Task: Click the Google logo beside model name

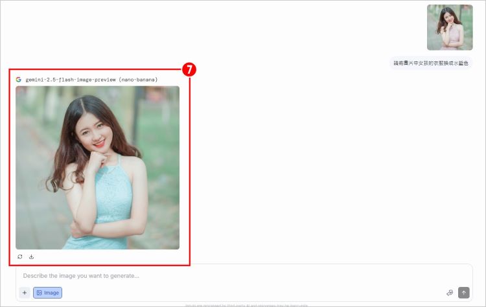Action: click(x=19, y=80)
